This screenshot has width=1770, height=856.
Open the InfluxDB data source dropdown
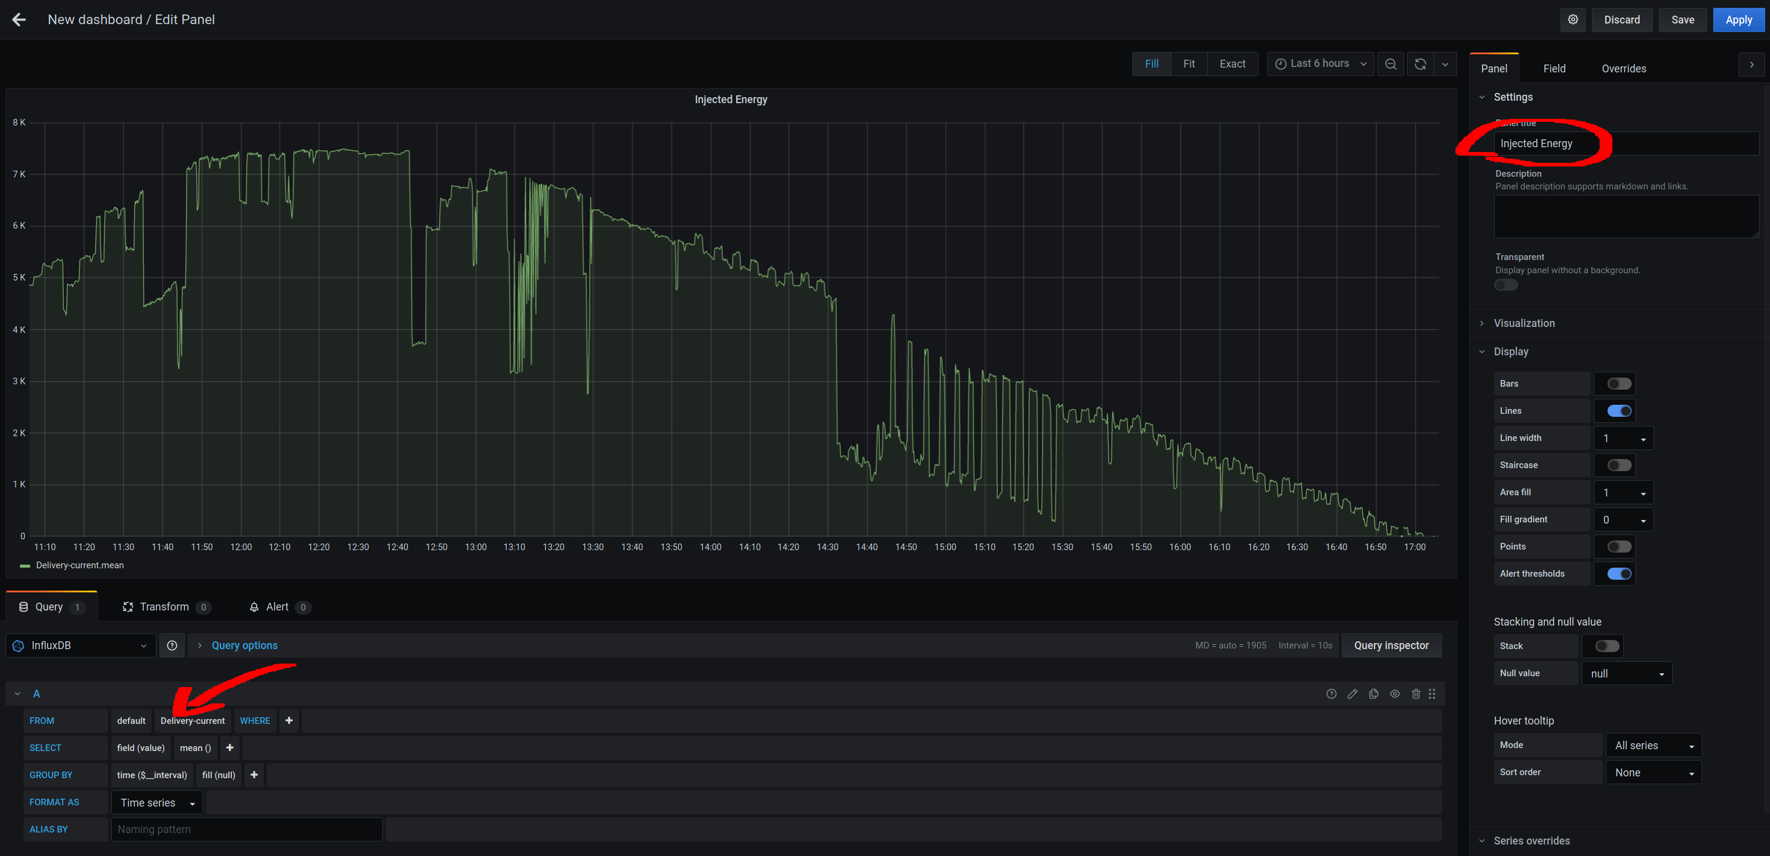[80, 645]
